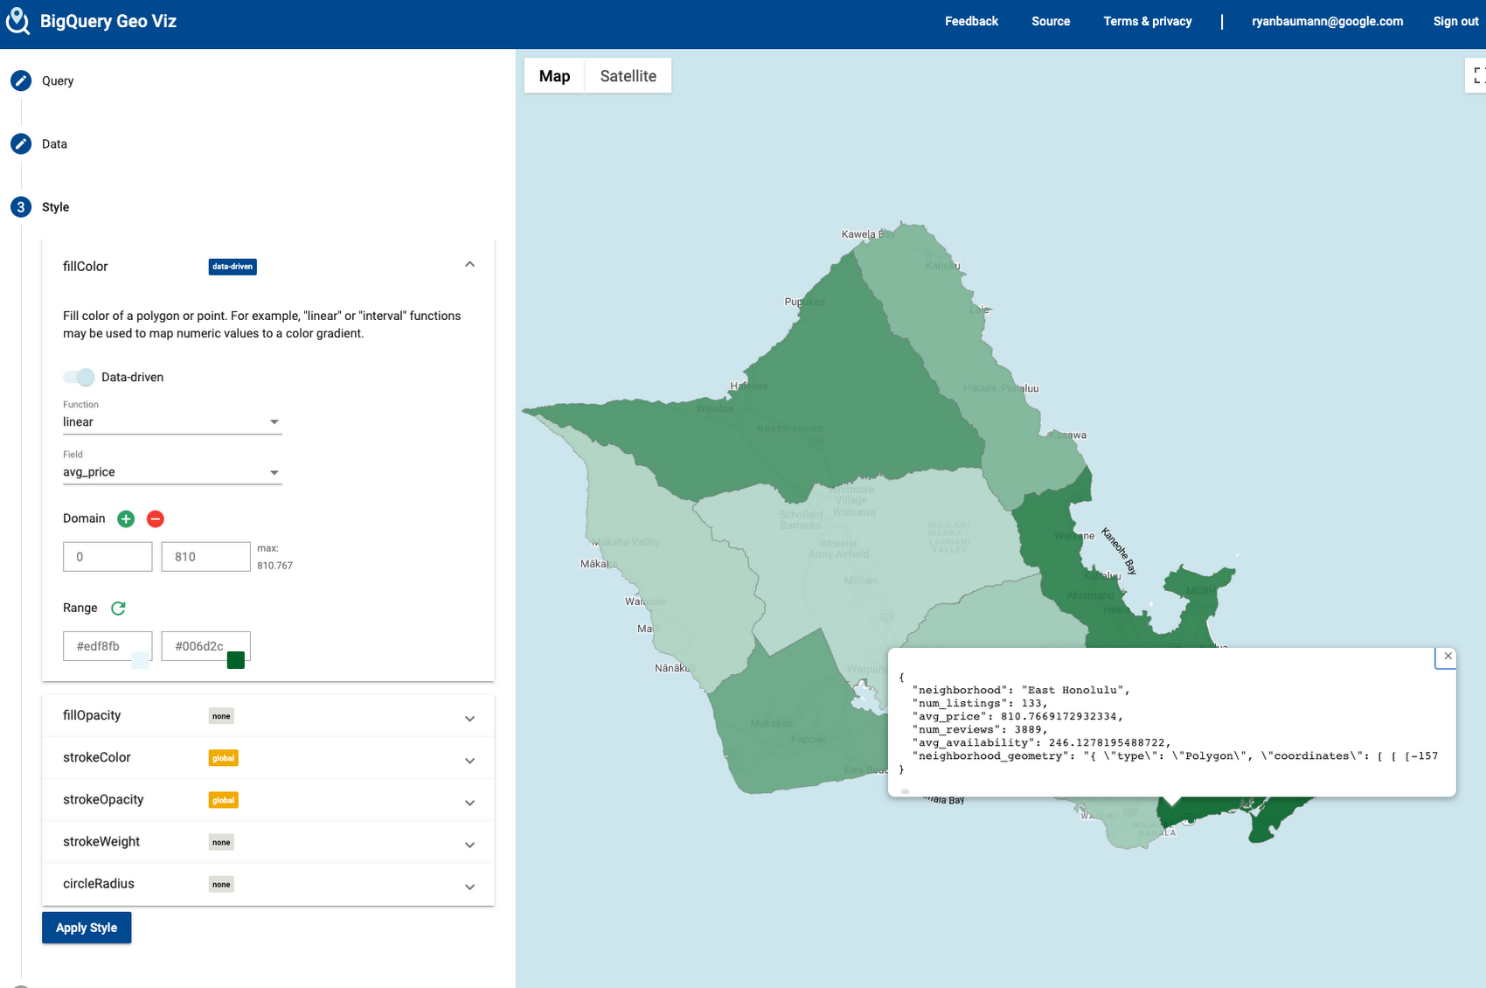Click the BigQuery Geo Viz logo icon
The height and width of the screenshot is (988, 1486).
tap(17, 21)
